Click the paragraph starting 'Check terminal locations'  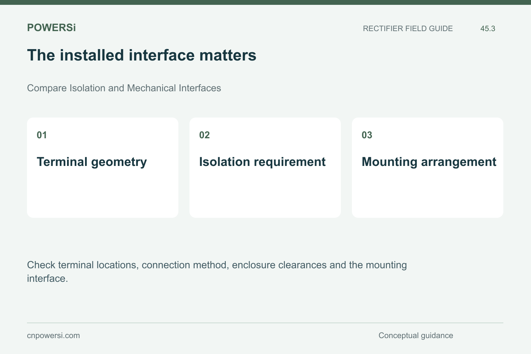click(x=217, y=272)
